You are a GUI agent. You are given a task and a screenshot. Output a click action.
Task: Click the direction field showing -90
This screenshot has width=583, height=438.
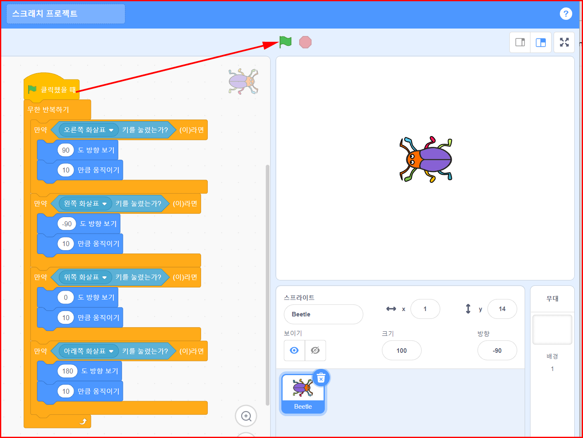pyautogui.click(x=497, y=351)
